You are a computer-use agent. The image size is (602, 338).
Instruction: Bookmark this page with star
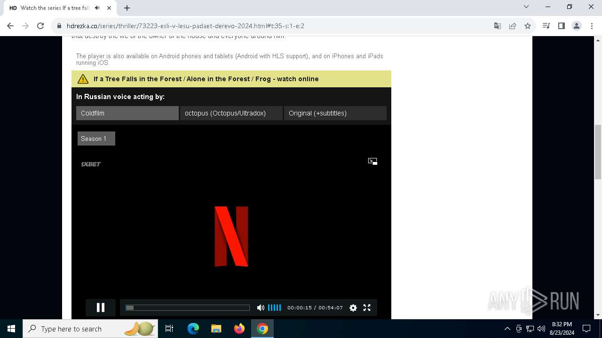528,26
